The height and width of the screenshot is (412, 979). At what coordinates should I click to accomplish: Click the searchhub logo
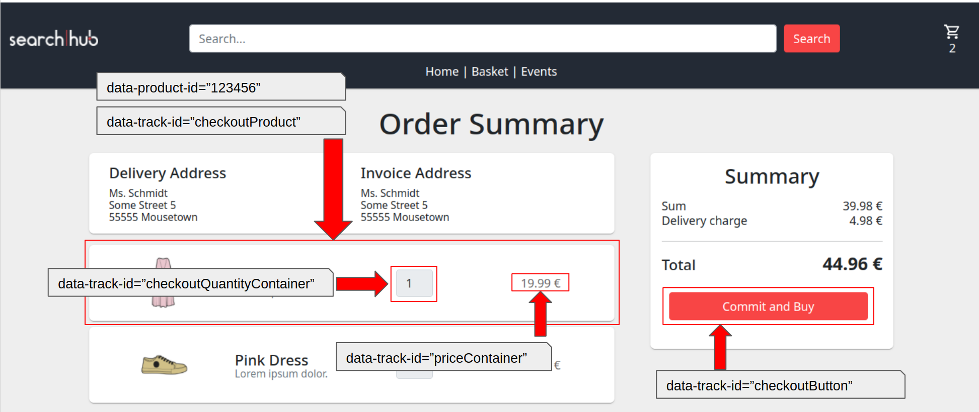click(x=54, y=39)
